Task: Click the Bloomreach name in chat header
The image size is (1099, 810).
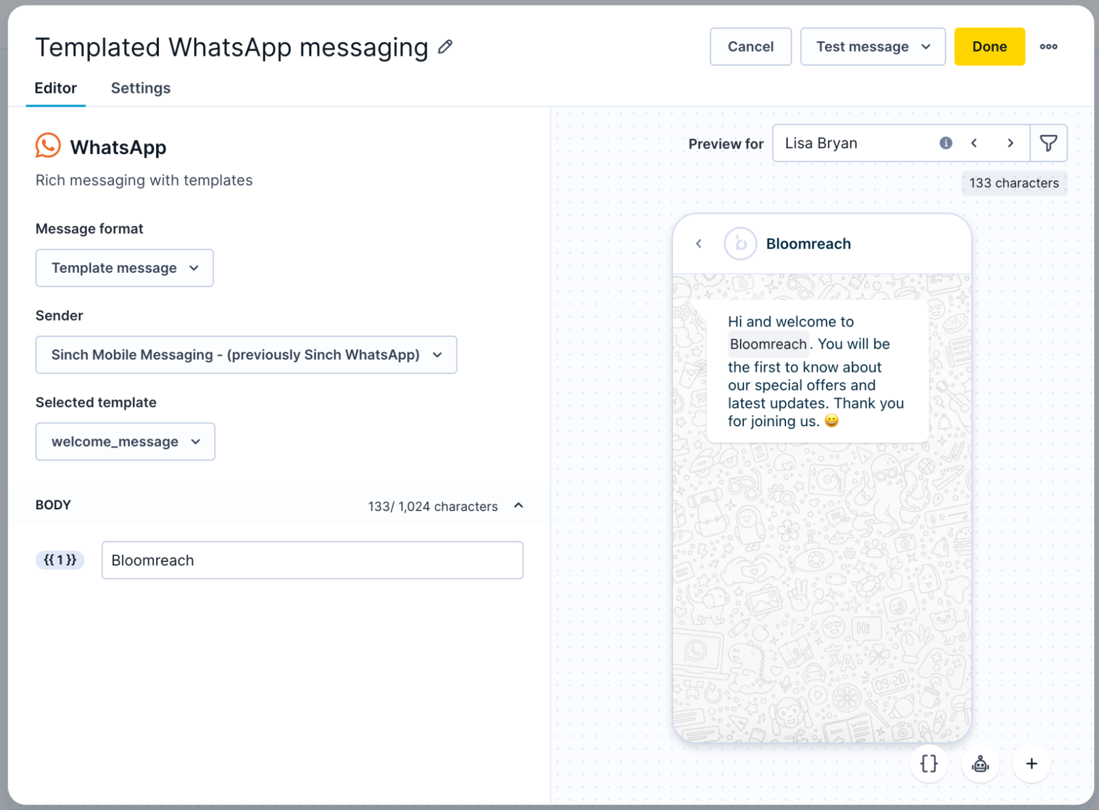Action: coord(808,244)
